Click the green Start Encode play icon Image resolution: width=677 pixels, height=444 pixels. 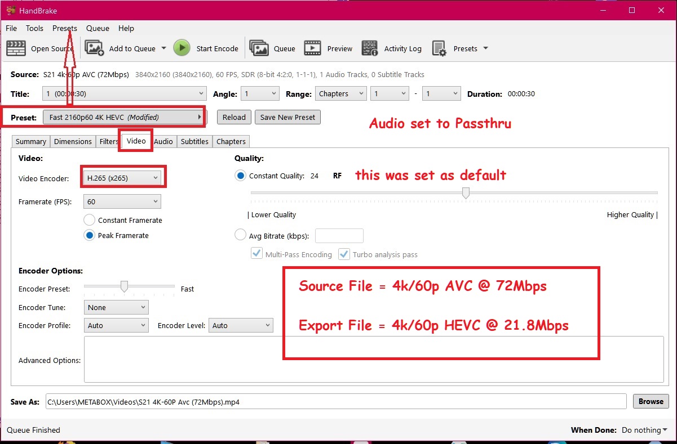[x=182, y=48]
